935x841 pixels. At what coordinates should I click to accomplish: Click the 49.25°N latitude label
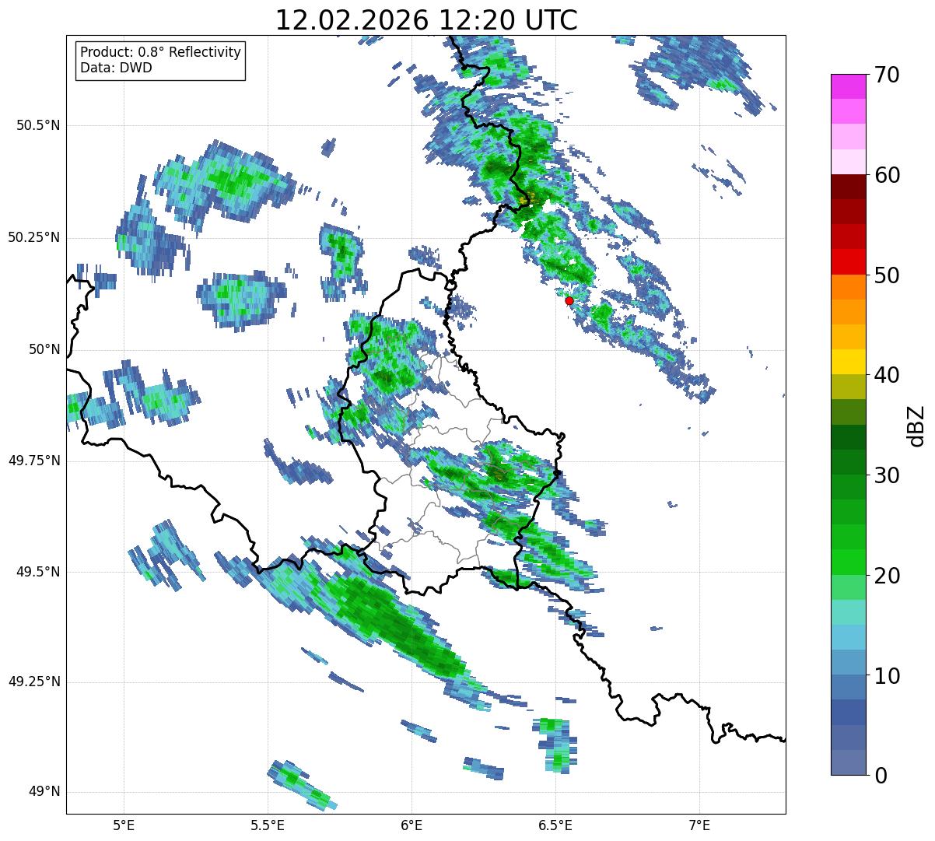[33, 682]
